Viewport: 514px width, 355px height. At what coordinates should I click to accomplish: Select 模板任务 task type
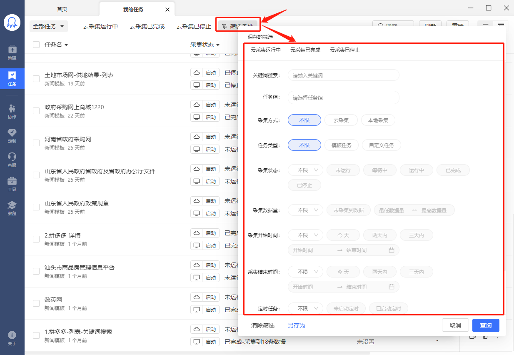pyautogui.click(x=342, y=145)
